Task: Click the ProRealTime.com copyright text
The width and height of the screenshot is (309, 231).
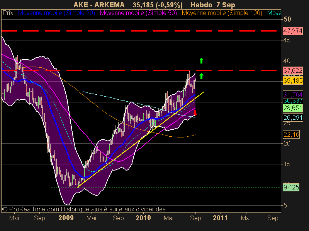Action: click(84, 209)
